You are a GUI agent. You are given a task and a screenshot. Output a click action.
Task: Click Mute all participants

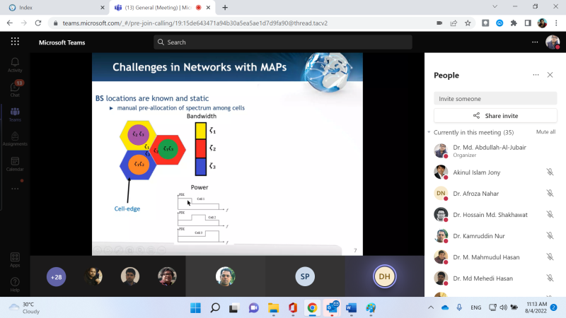(x=545, y=132)
